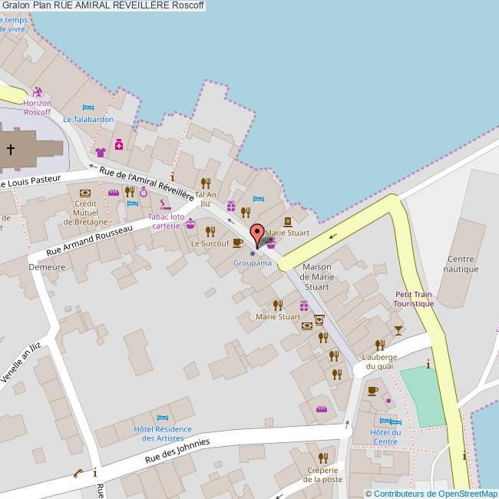The width and height of the screenshot is (499, 499).
Task: Select the pharmacy cross icon
Action: [119, 144]
